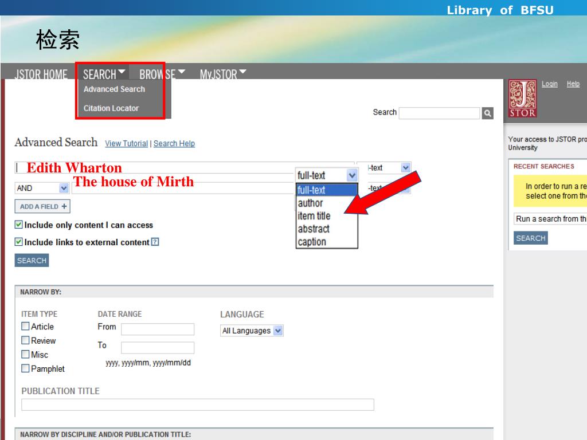Check the Review item type
The height and width of the screenshot is (440, 587).
coord(25,340)
